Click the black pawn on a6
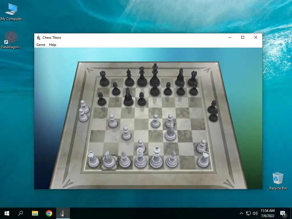Image resolution: width=292 pixels, height=219 pixels. point(102,99)
